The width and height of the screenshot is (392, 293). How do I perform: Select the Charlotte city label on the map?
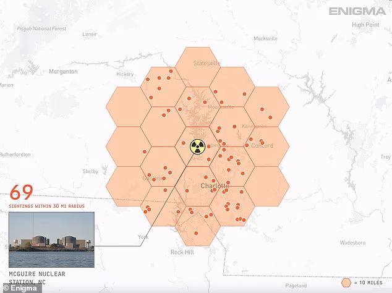pos(215,186)
